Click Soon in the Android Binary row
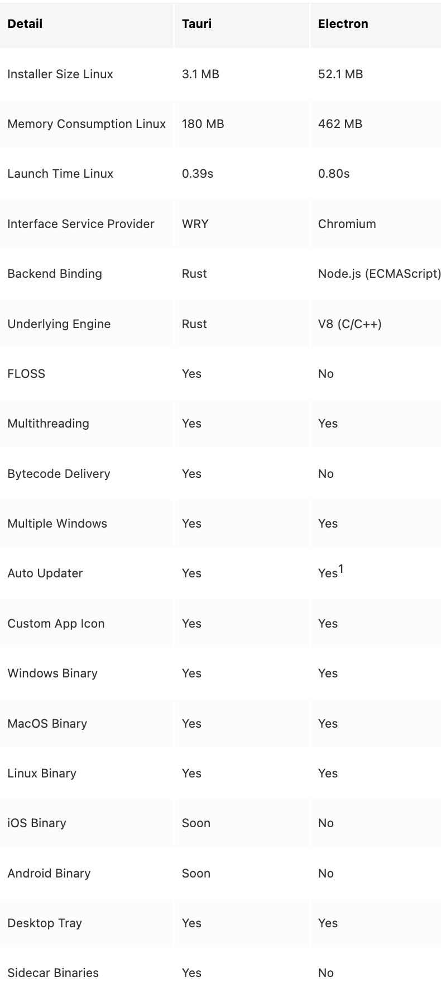Image resolution: width=441 pixels, height=996 pixels. point(196,874)
